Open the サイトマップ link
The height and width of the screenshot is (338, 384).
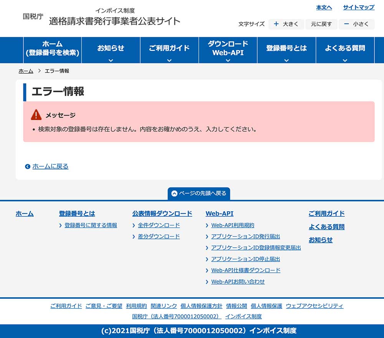point(358,7)
